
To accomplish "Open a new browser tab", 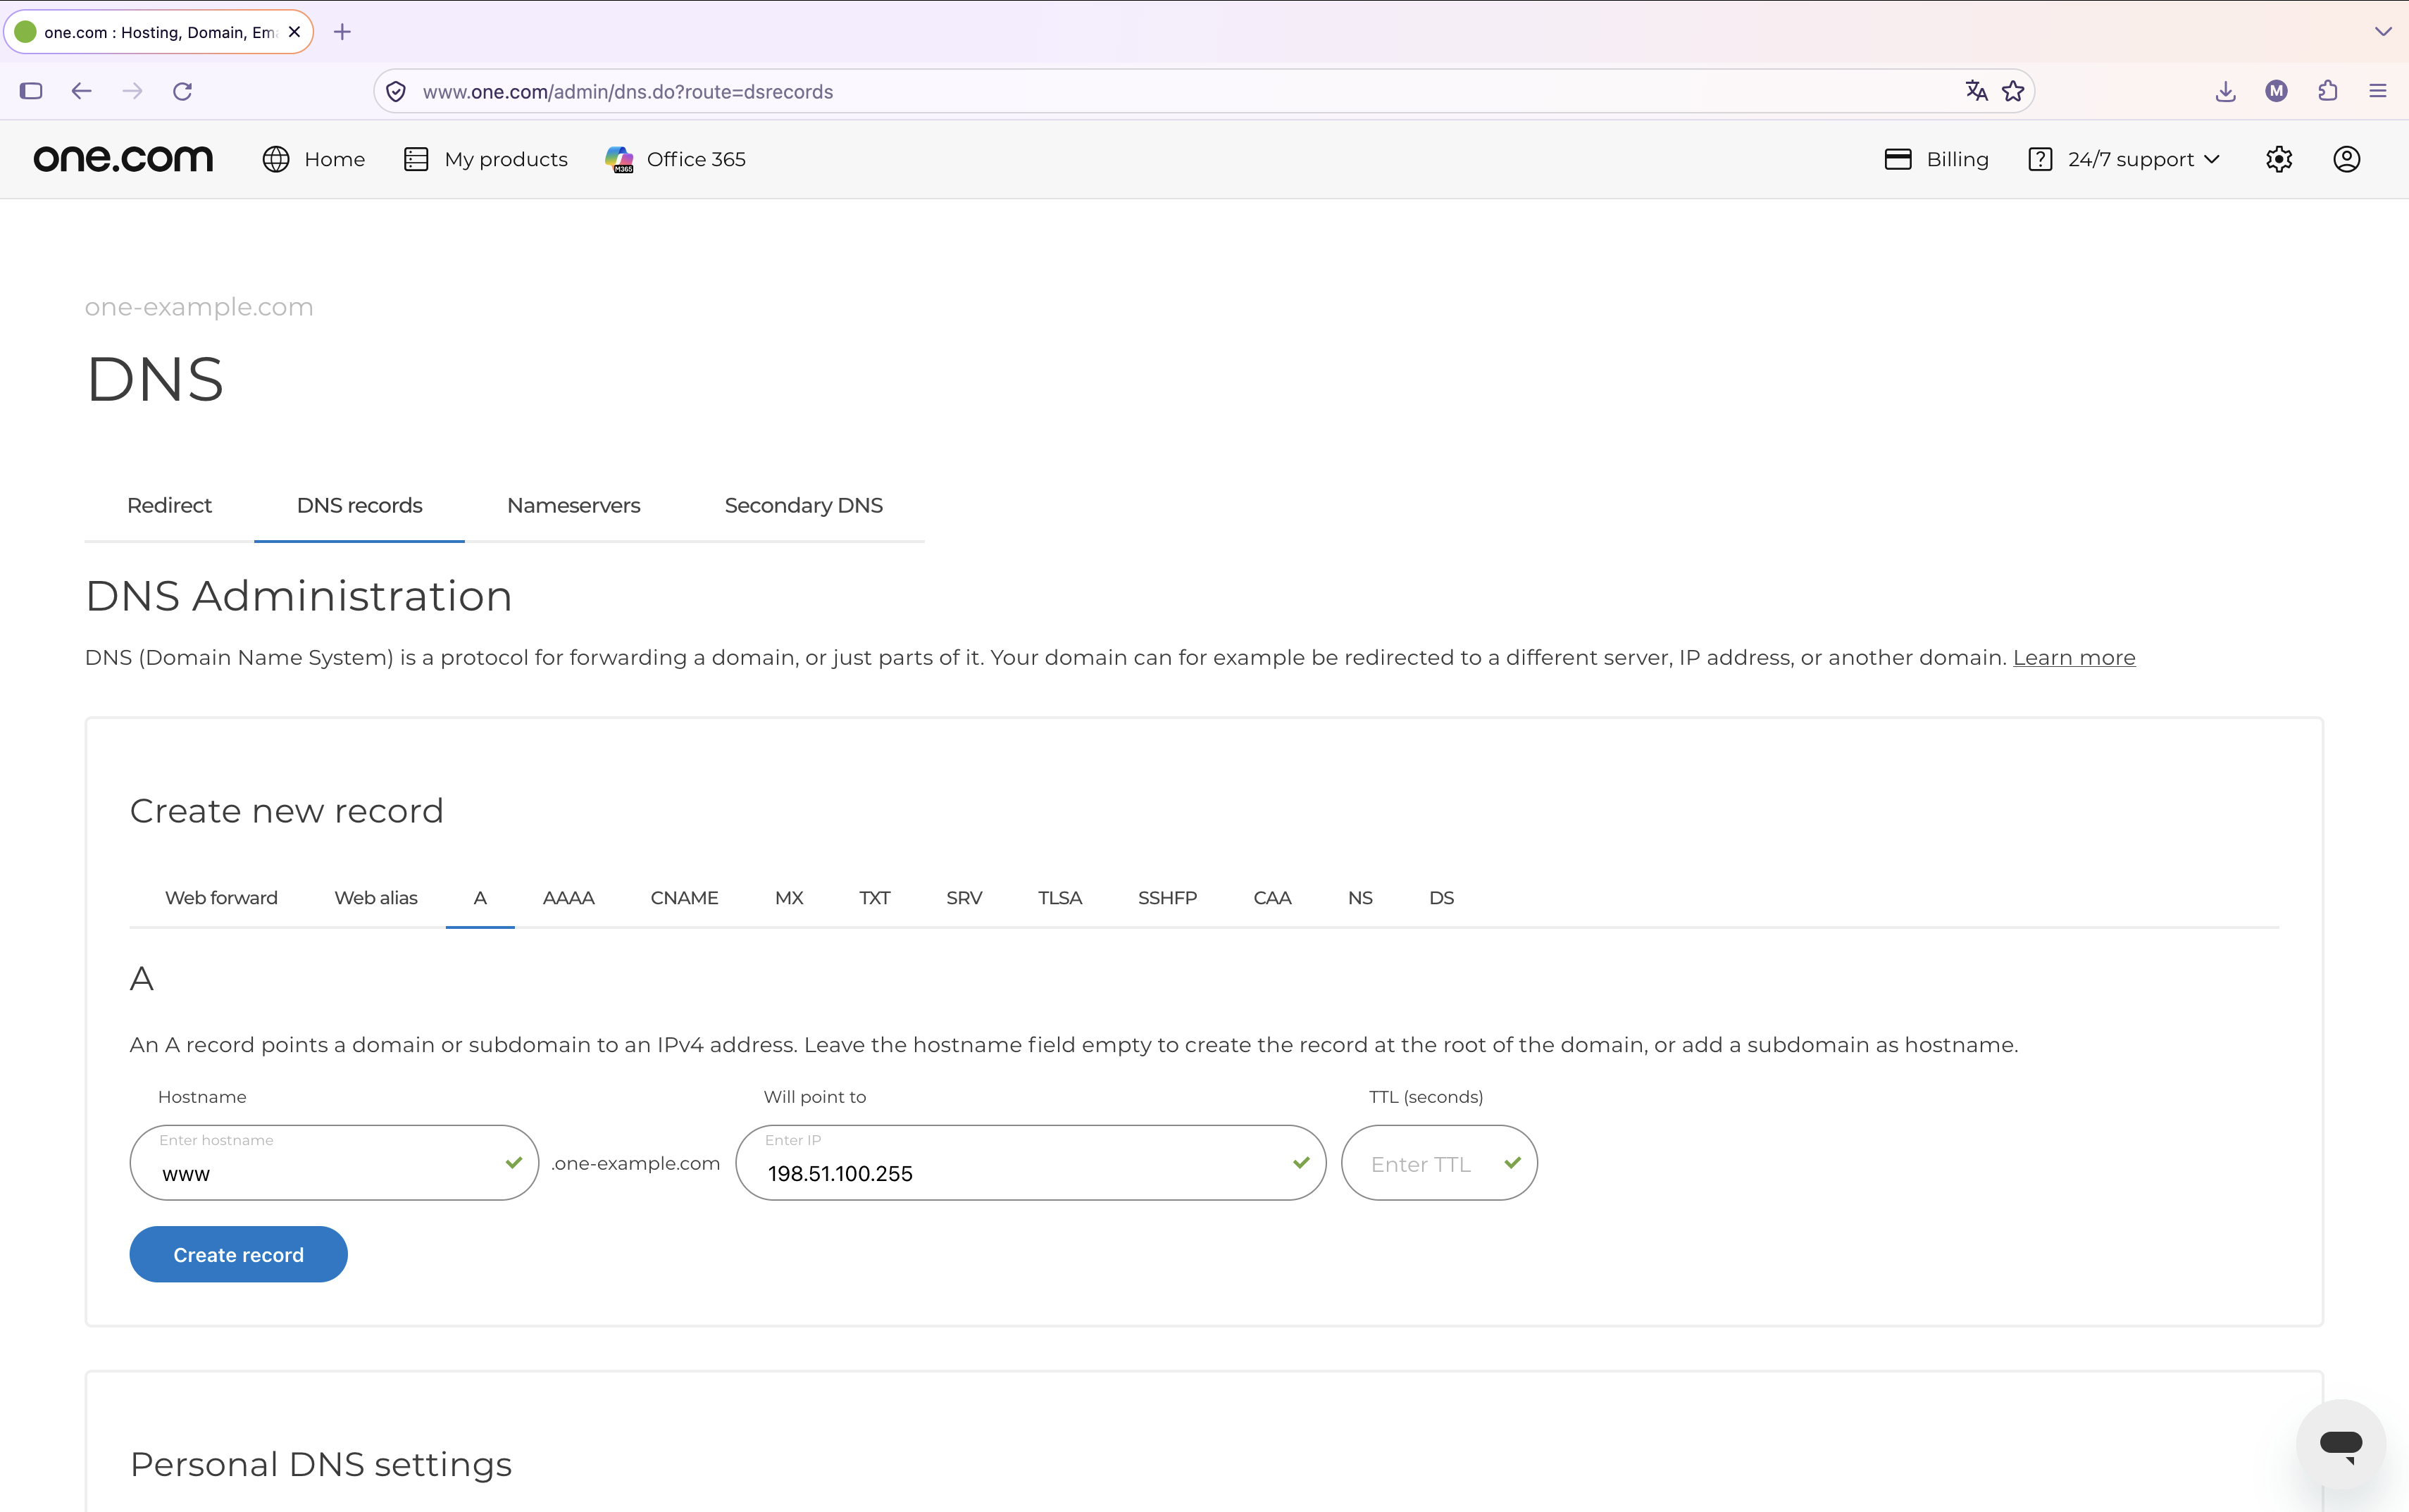I will click(x=342, y=32).
